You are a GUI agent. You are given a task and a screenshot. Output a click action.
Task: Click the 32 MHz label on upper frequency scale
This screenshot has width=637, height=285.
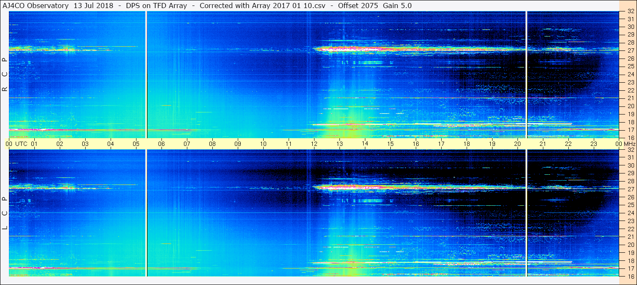coord(630,12)
